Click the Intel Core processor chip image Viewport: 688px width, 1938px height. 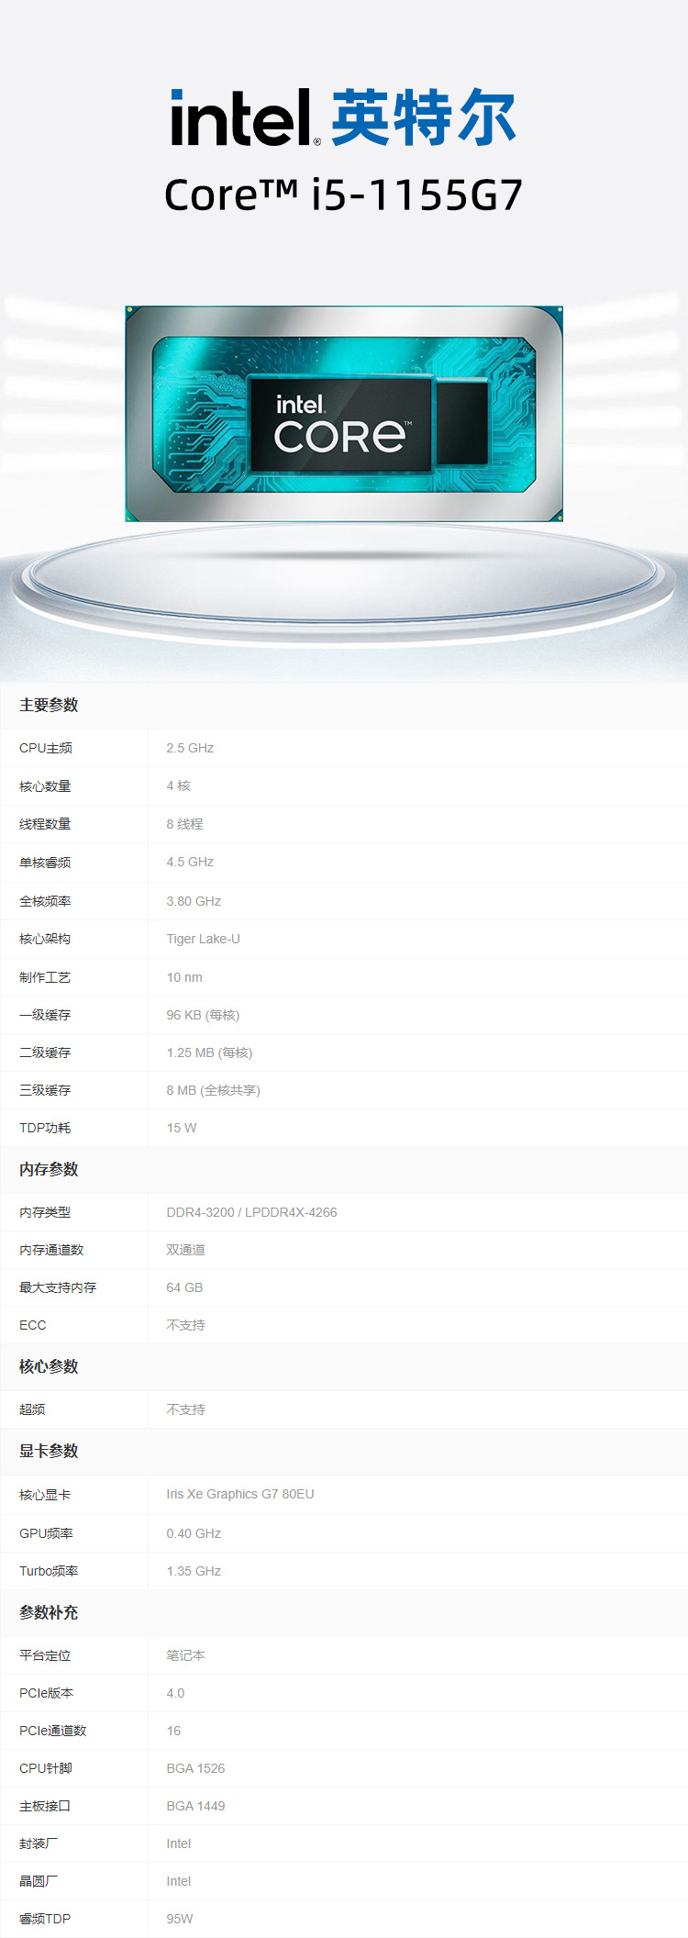(x=344, y=414)
